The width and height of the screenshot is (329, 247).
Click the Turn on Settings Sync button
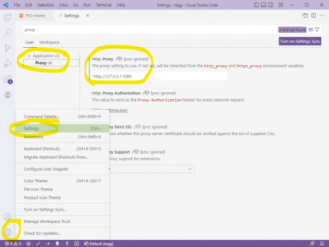pyautogui.click(x=300, y=41)
